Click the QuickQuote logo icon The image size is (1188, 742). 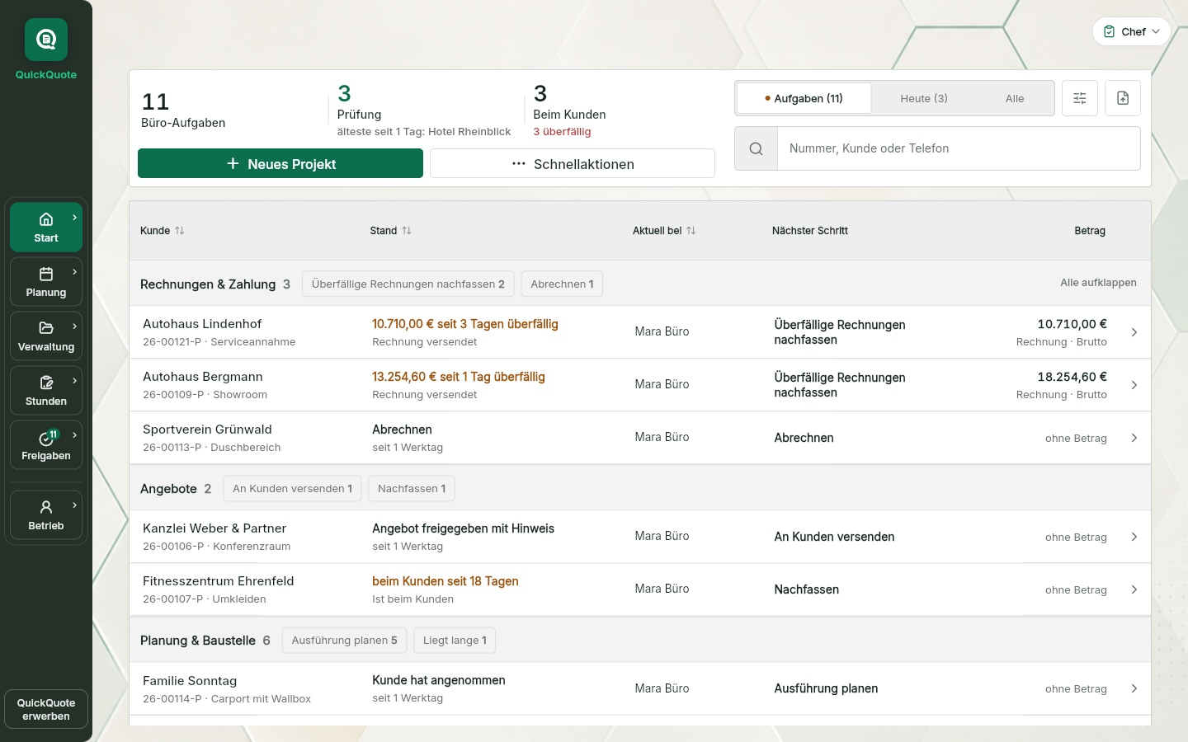pyautogui.click(x=46, y=40)
